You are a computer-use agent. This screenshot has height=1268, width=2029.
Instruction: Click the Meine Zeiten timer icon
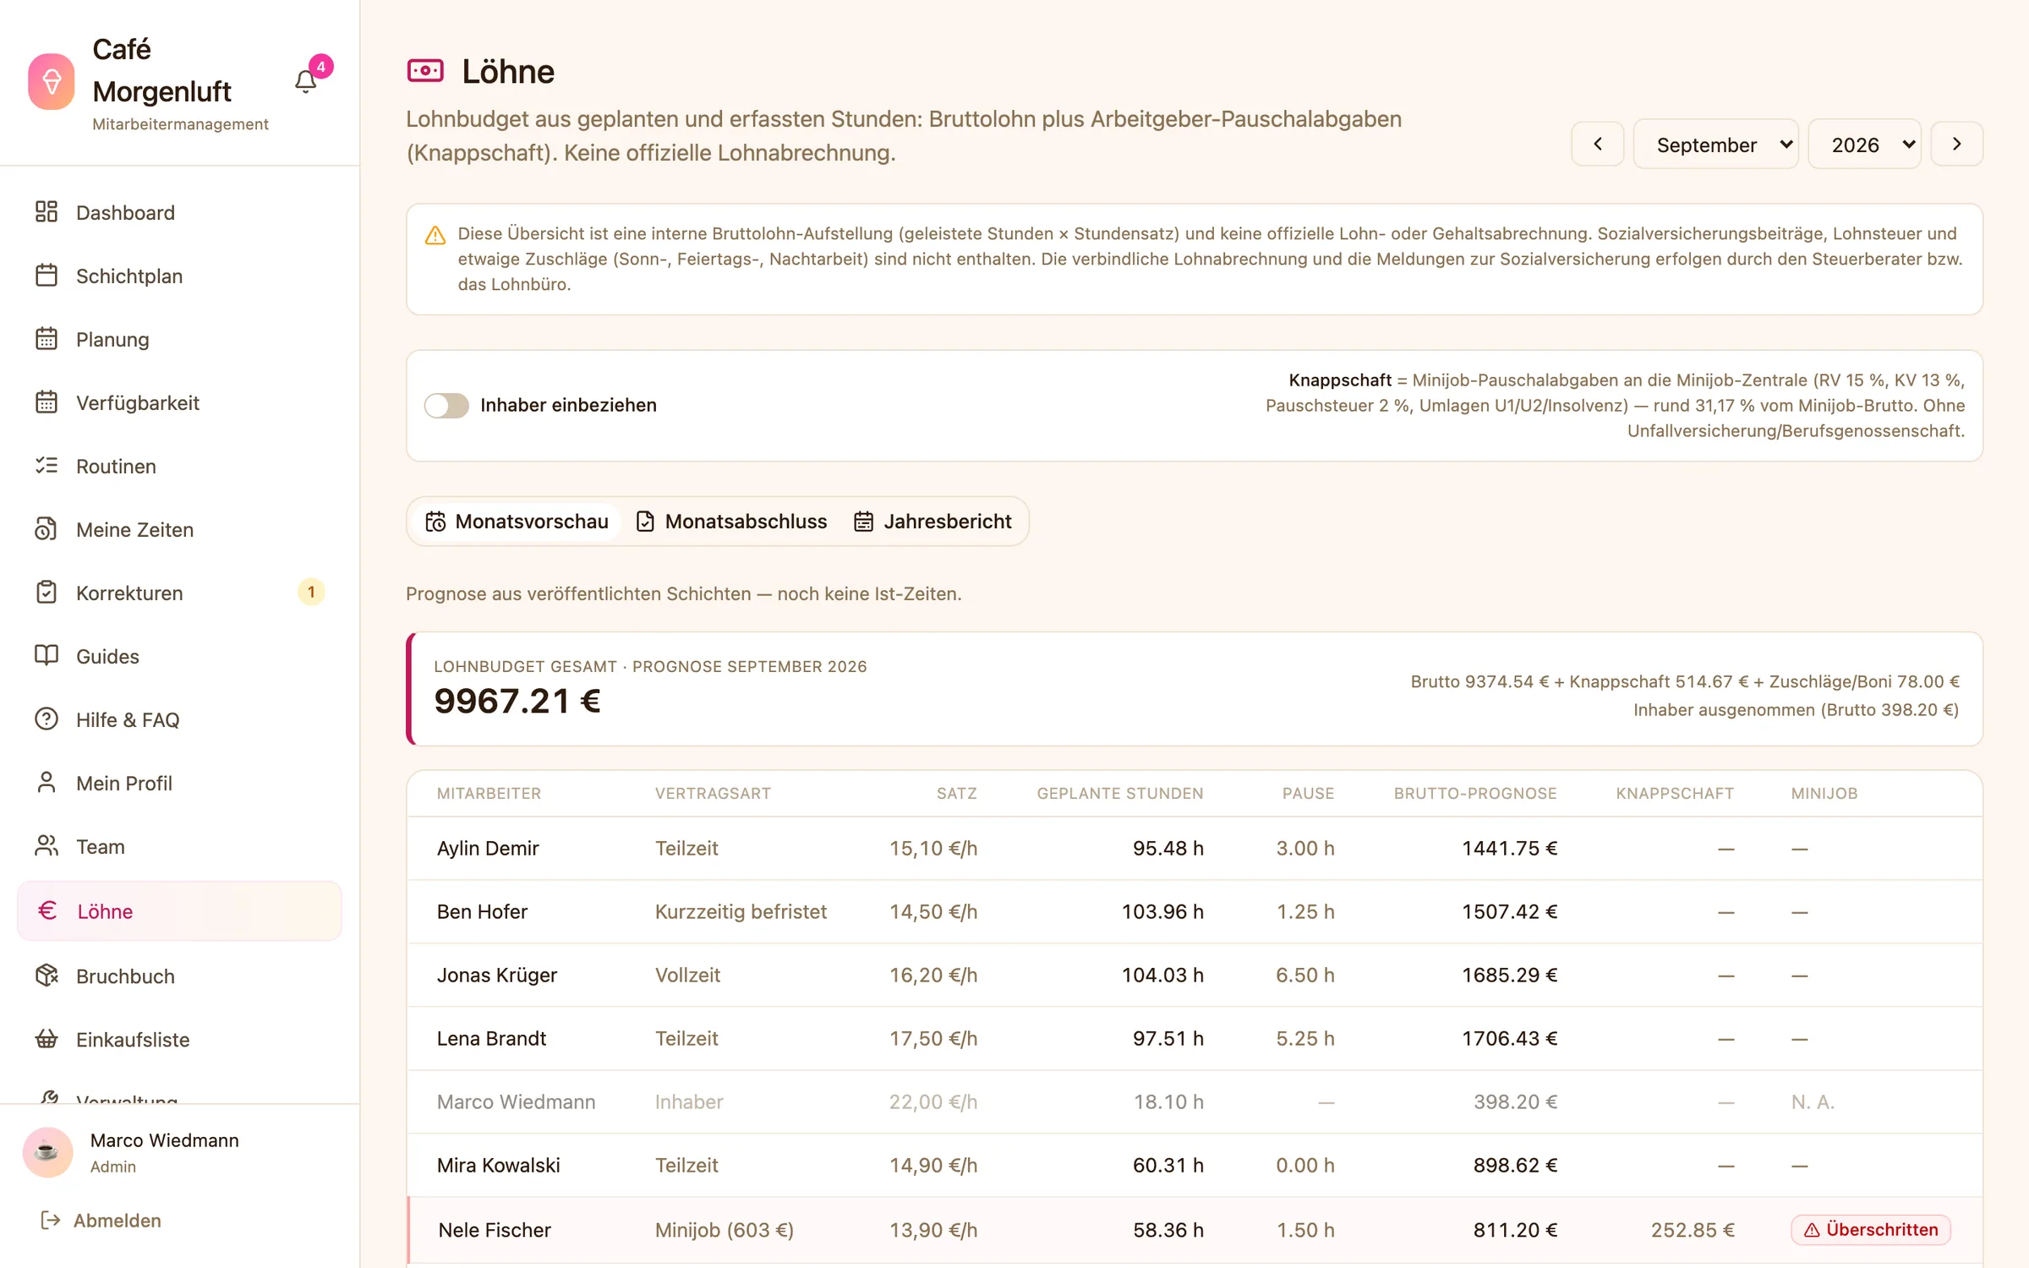(x=46, y=528)
